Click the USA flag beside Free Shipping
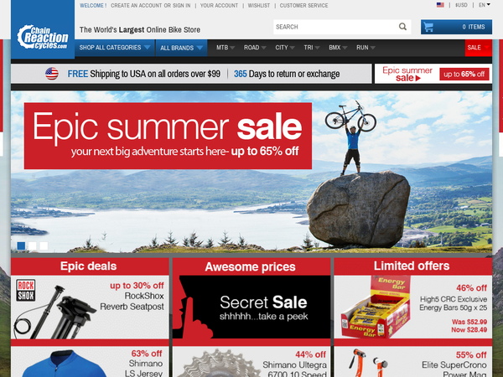503x377 pixels. tap(52, 74)
